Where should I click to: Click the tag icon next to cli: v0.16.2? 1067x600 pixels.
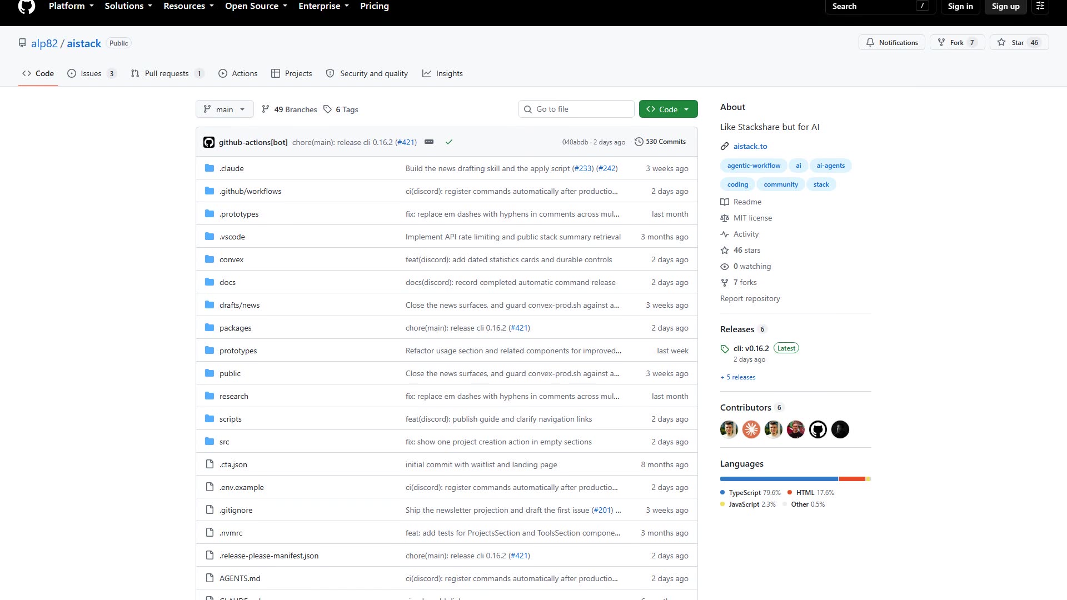(x=725, y=349)
